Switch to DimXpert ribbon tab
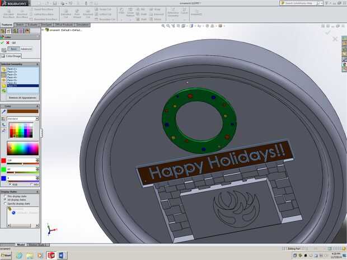 pyautogui.click(x=46, y=25)
